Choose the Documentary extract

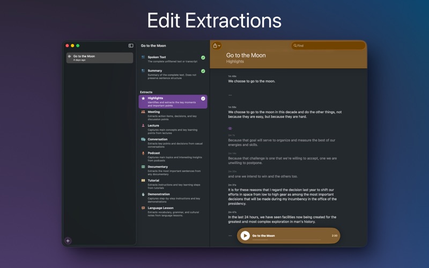173,170
